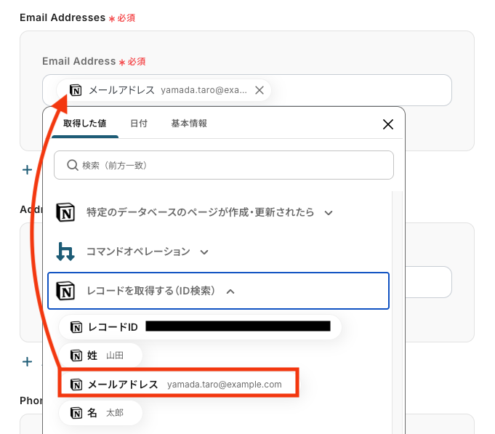Remove the メールアドレス chip from Email Address field
495x434 pixels.
click(259, 90)
